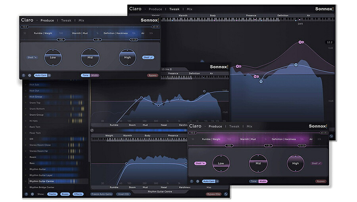Click the circular swap icon between Mix EQ panels
This screenshot has height=202, width=357.
pos(92,130)
